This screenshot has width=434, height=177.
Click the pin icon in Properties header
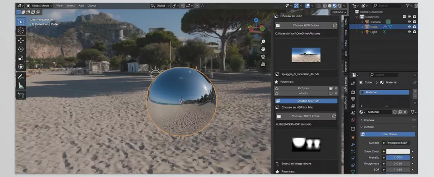coord(415,82)
